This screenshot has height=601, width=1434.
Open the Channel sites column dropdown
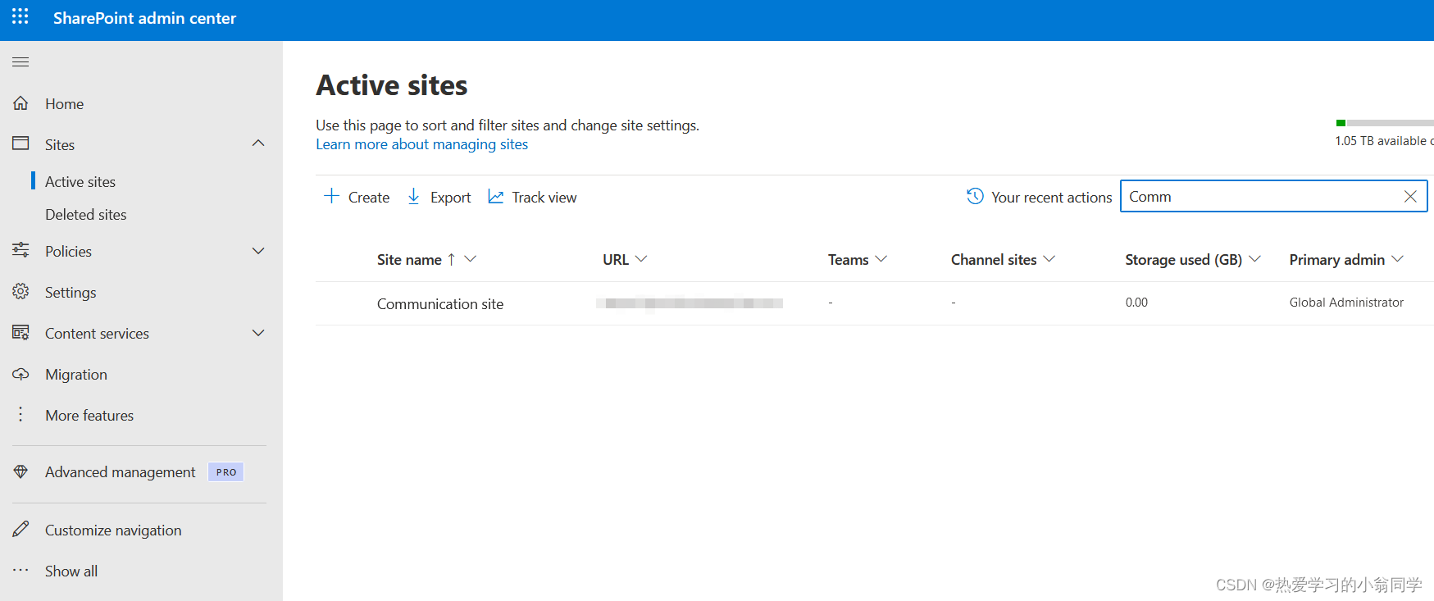pos(1049,259)
